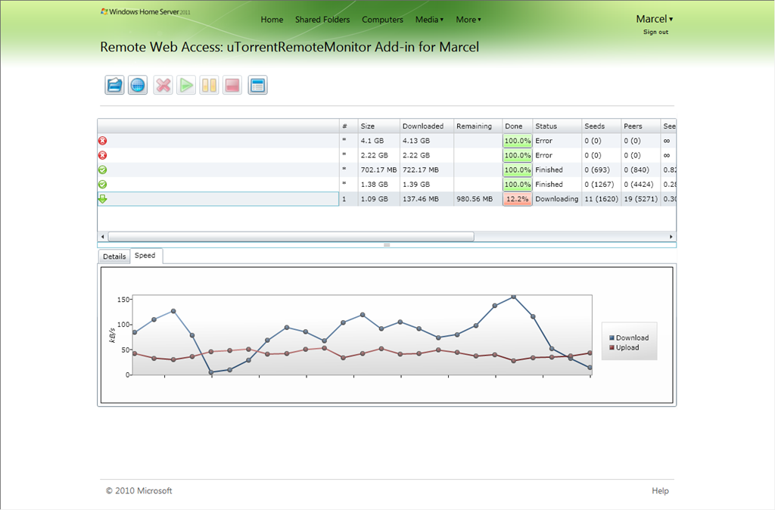This screenshot has height=510, width=775.
Task: Click the 12.2% progress bar
Action: click(518, 199)
